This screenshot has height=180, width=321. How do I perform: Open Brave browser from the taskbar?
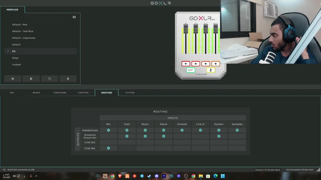120,176
